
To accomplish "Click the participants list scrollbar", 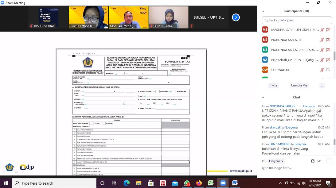I will point(334,56).
